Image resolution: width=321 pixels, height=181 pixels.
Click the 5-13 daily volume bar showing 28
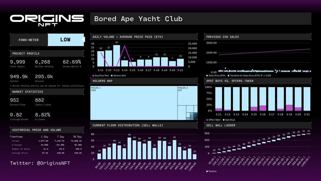(x=116, y=56)
